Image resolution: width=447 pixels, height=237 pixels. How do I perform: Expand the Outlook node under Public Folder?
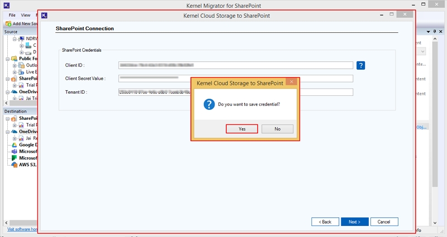[x=15, y=66]
